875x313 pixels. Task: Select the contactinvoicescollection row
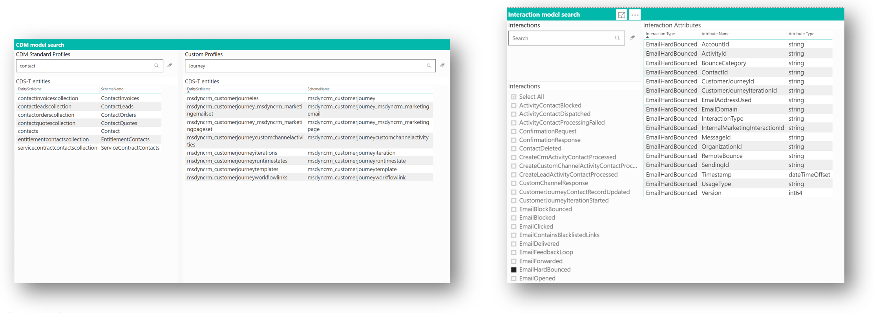89,98
